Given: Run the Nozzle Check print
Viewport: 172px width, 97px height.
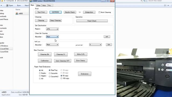Looking at the screenshot, I should click(70, 12).
